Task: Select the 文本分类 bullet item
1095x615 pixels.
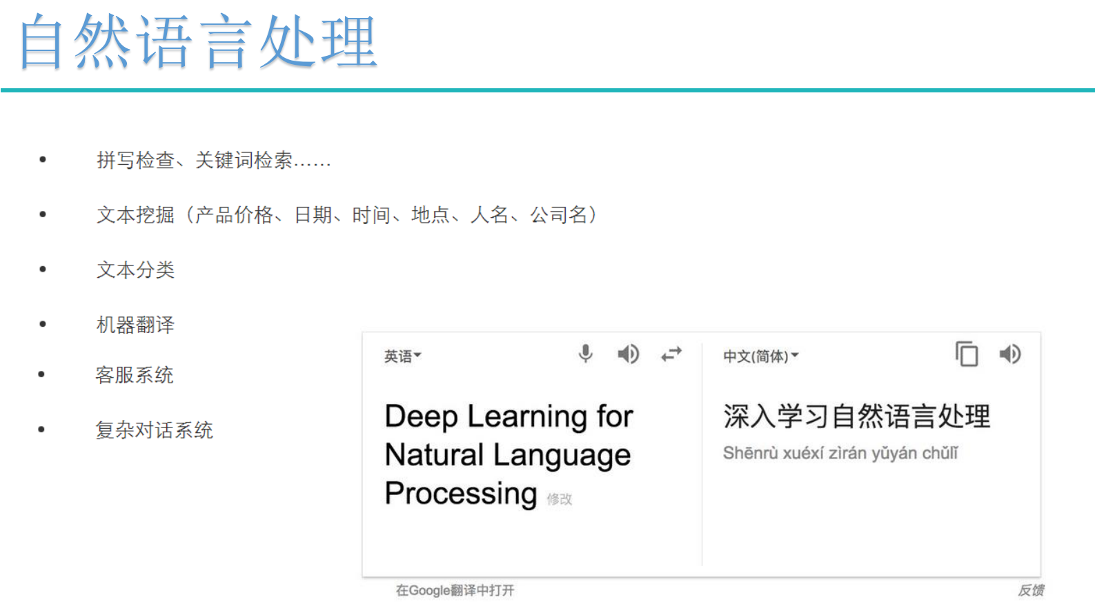Action: tap(136, 270)
